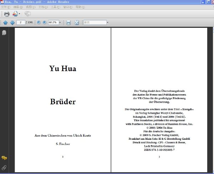Viewport: 214px width, 174px height.
Task: Click '© 2009 S. Fischer Verlag GmbH' line
Action: 159,135
